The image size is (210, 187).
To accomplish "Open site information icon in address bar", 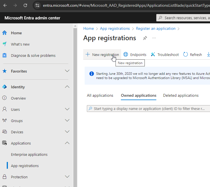I will (37, 5).
